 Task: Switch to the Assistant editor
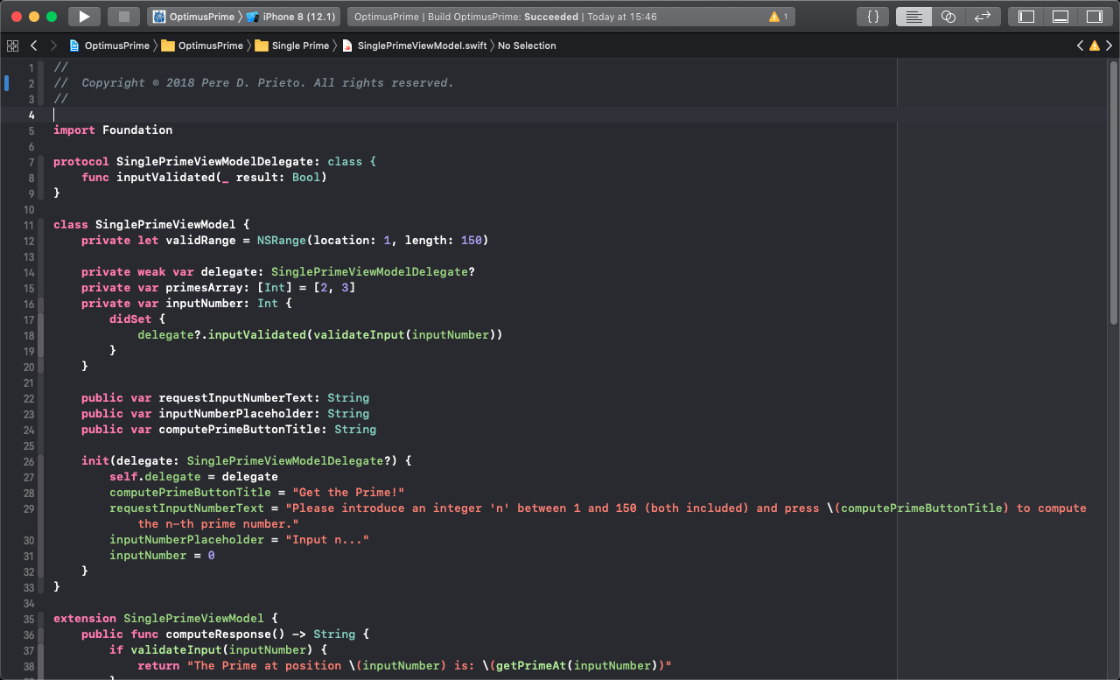point(948,15)
